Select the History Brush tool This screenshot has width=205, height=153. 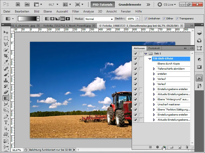(6, 86)
